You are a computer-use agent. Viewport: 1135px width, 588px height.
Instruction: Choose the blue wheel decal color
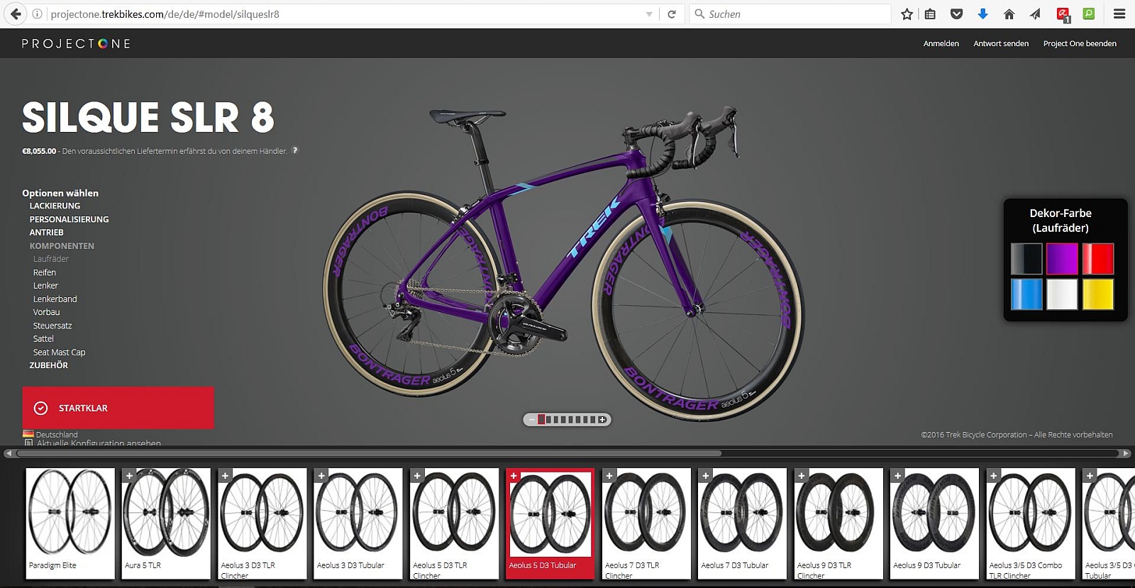(x=1026, y=294)
